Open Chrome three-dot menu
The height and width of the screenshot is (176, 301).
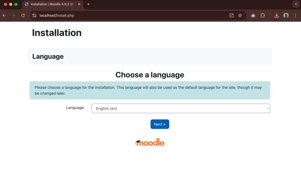296,16
